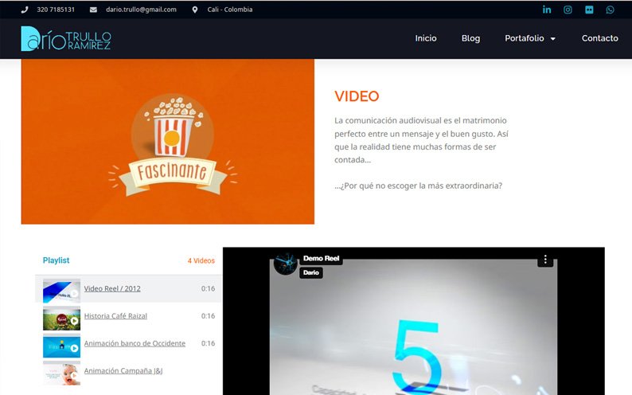The height and width of the screenshot is (395, 632).
Task: Open the video three-dot options menu
Action: pyautogui.click(x=545, y=260)
